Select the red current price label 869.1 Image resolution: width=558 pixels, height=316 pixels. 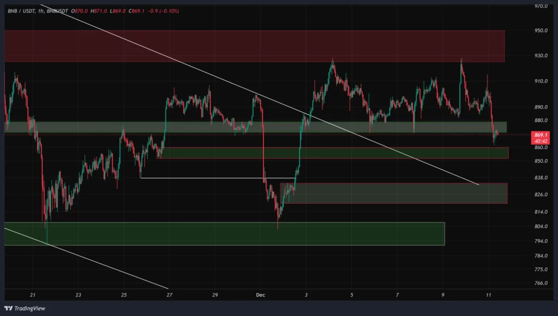540,133
